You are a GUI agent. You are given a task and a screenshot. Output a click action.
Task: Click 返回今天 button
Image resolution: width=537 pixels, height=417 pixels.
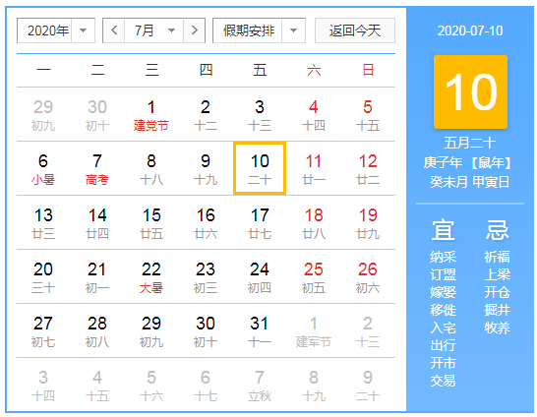tap(355, 30)
